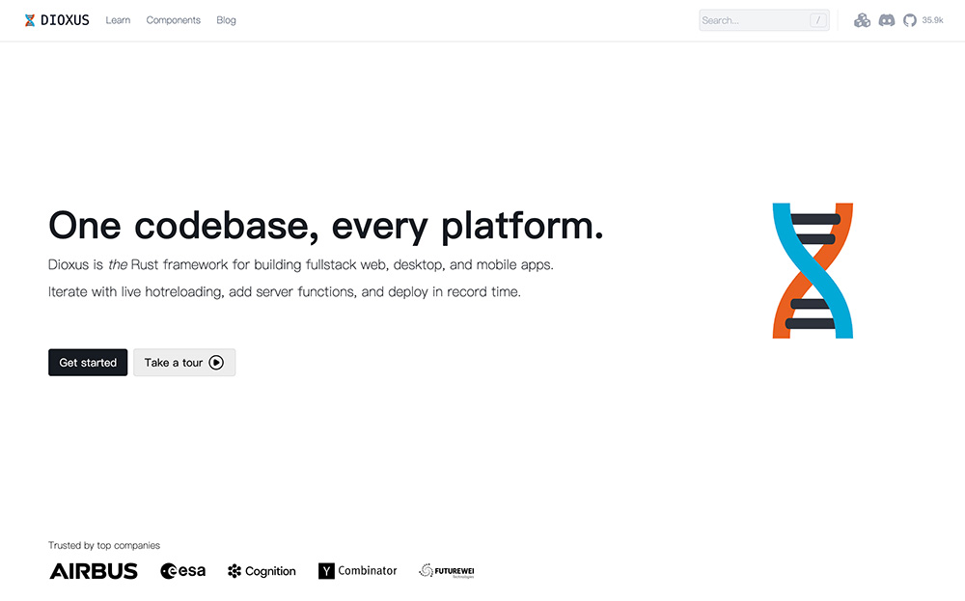Screen dimensions: 965x601
Task: Click the 'One codebase, every platform.' heading
Action: point(325,225)
